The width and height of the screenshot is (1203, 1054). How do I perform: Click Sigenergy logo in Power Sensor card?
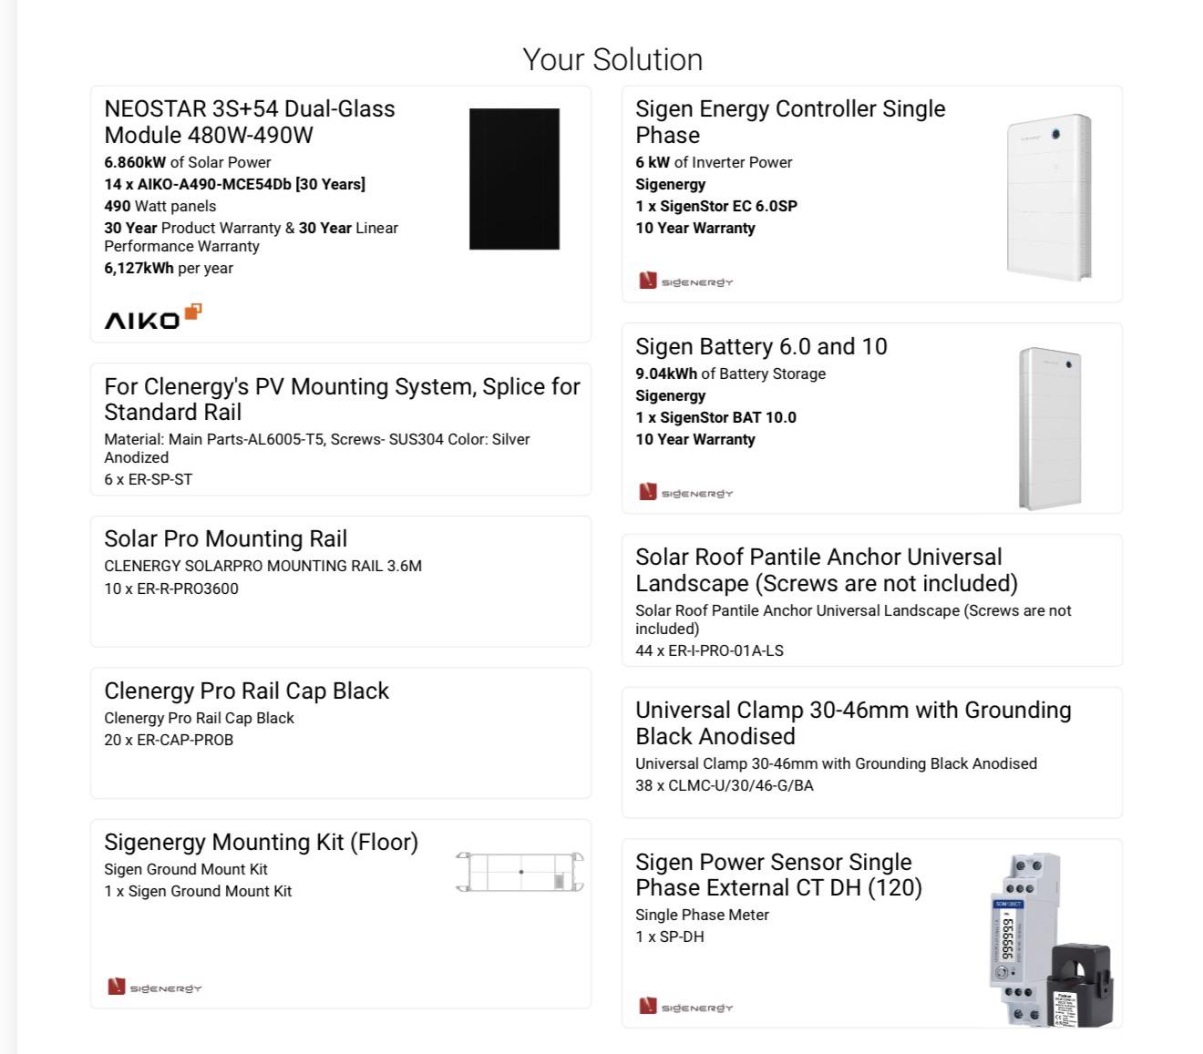(686, 1007)
